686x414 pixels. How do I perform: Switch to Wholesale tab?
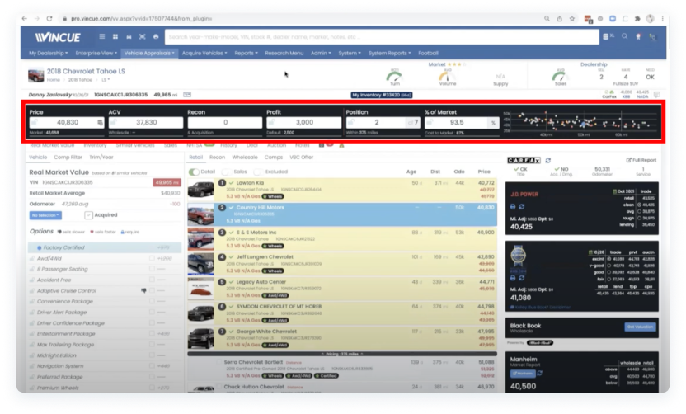tap(245, 158)
